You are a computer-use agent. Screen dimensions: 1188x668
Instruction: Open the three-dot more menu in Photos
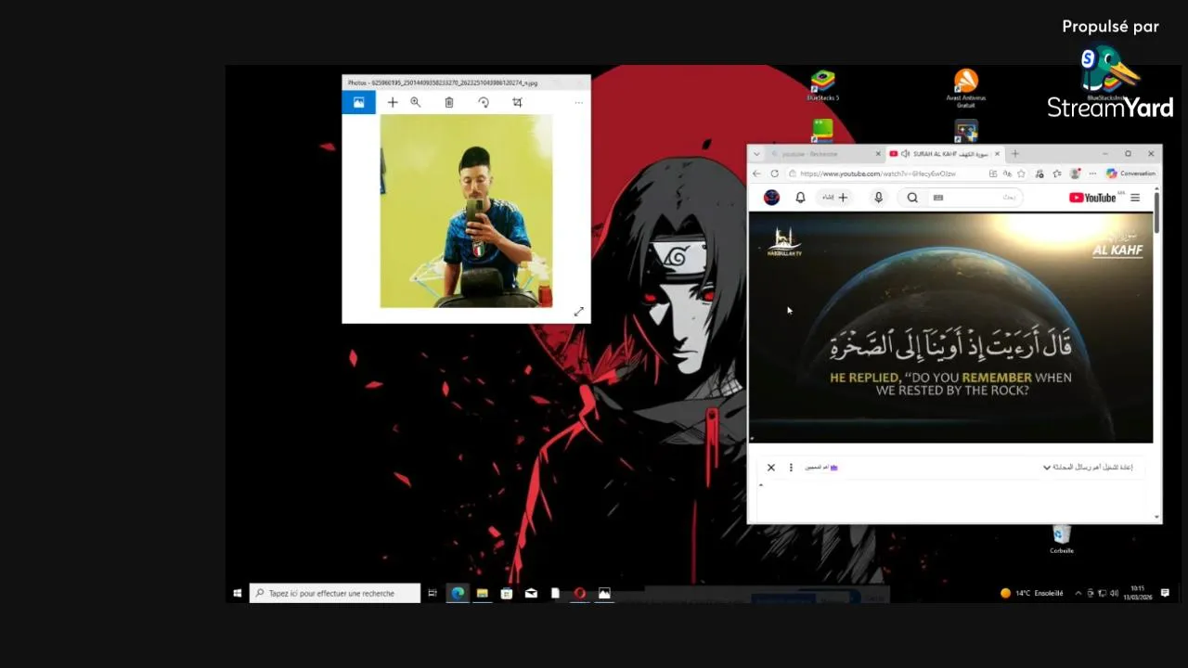pos(578,103)
